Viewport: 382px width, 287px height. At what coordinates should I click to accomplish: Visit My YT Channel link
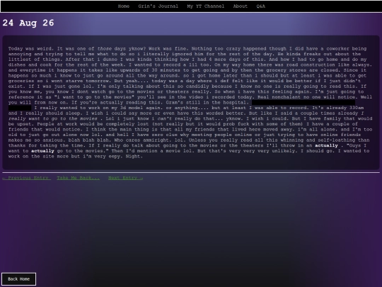206,6
